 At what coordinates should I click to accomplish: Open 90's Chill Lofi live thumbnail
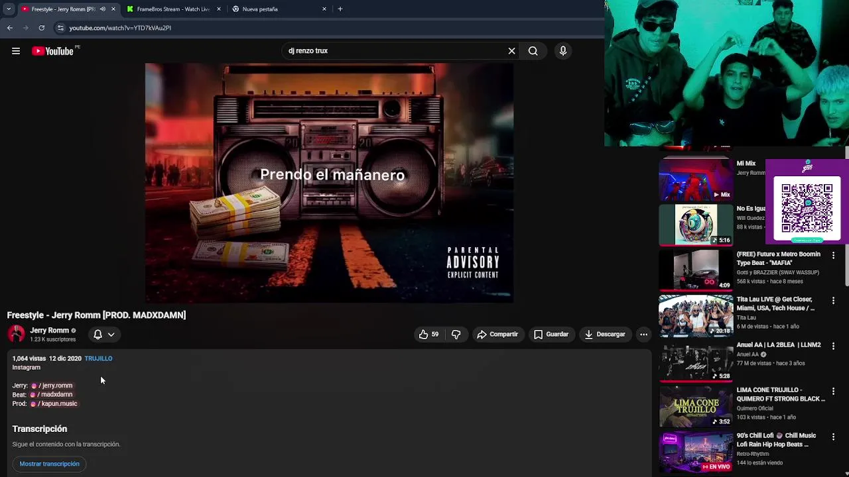(x=696, y=452)
